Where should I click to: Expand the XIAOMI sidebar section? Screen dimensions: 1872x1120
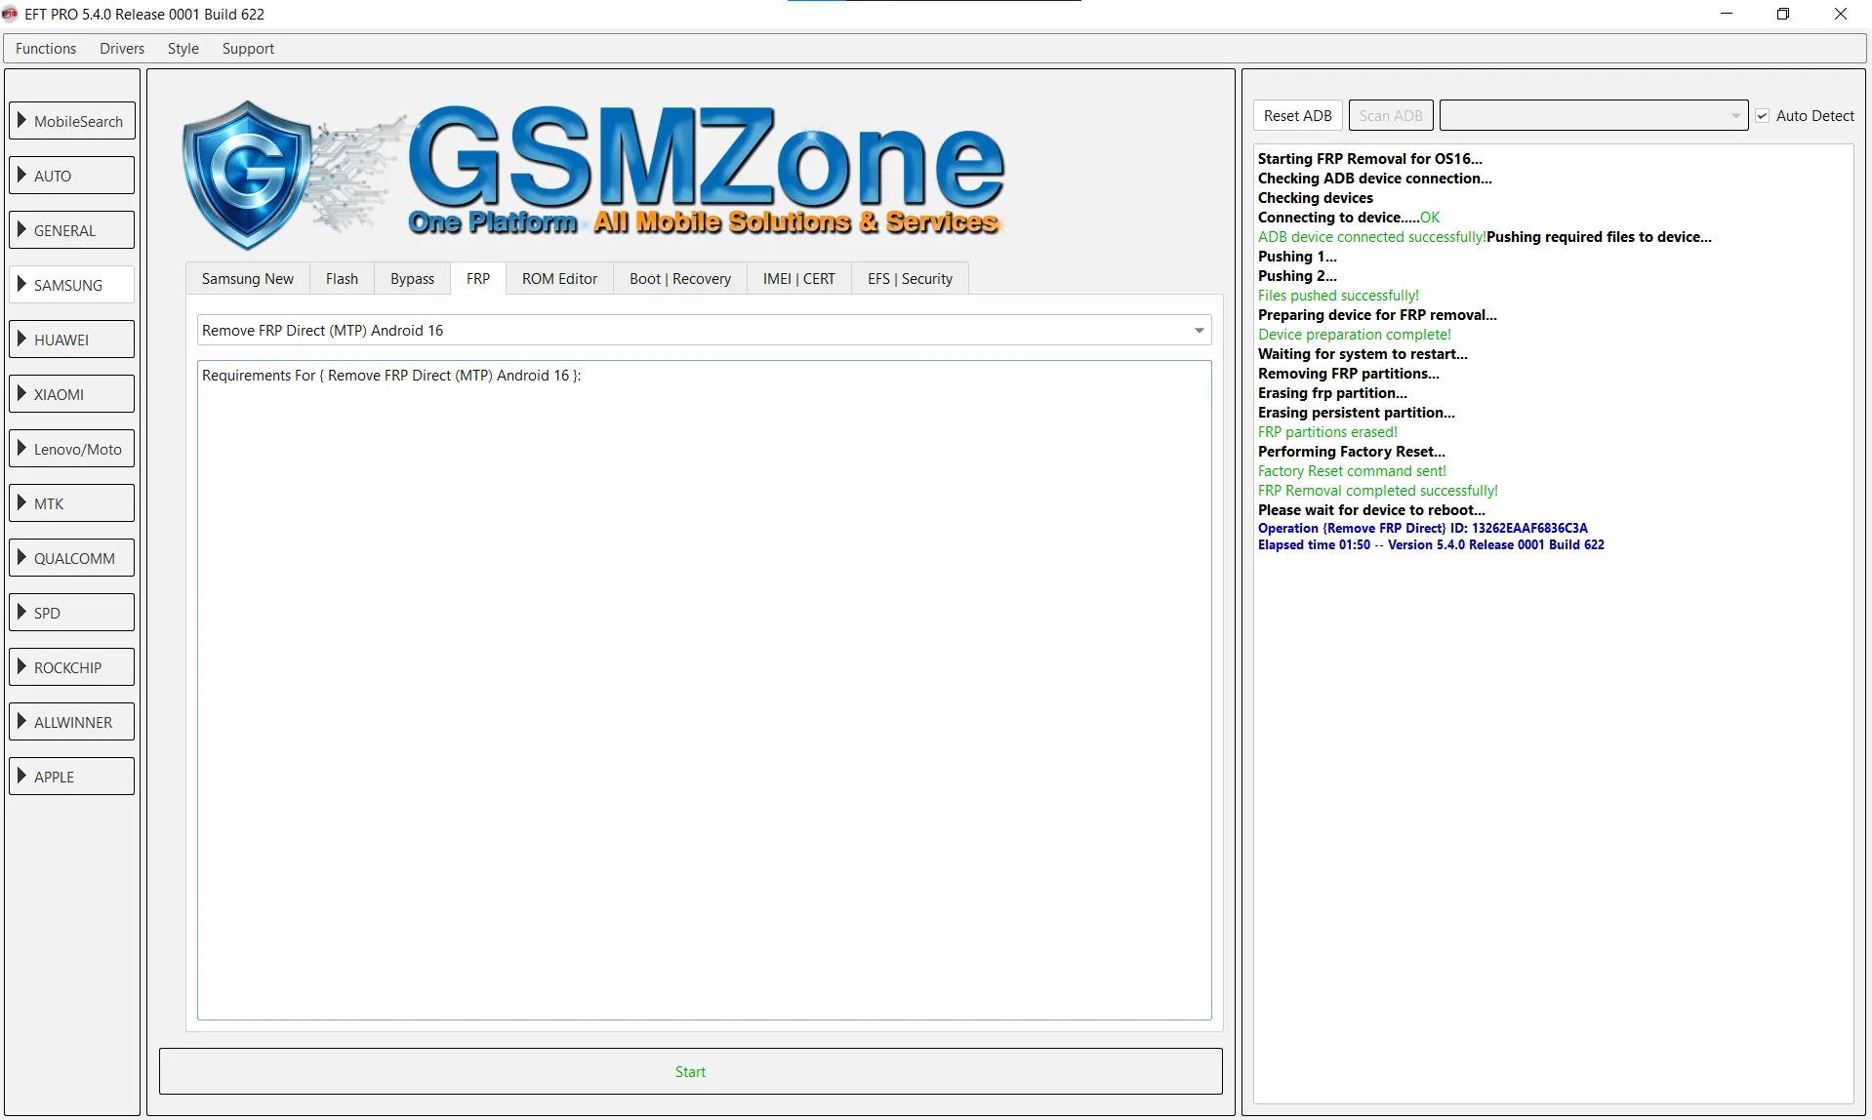(71, 394)
